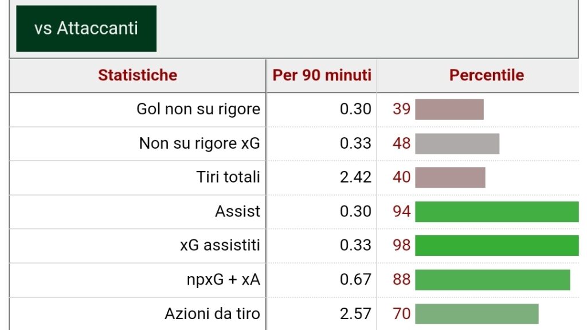Select the Per 90 minuti column header
The image size is (587, 330).
coord(322,75)
